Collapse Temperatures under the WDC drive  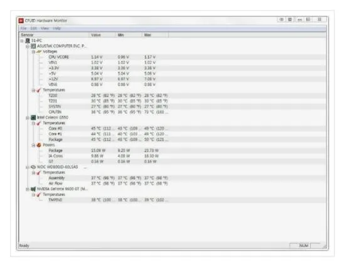[33, 173]
